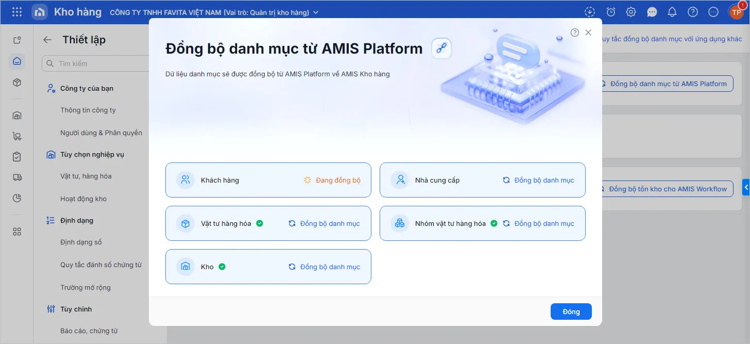The width and height of the screenshot is (750, 344).
Task: Select Tùy chọn nghiệp vụ section
Action: [92, 154]
